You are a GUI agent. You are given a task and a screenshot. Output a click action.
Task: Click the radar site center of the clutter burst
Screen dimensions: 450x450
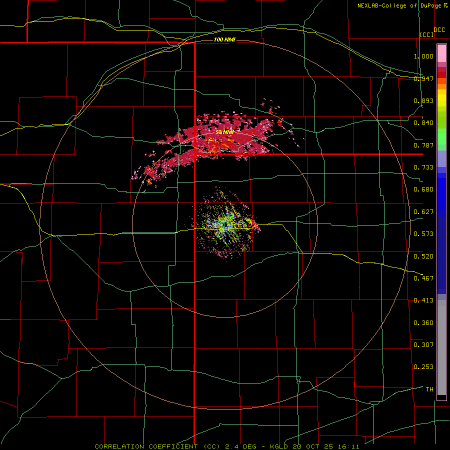coord(225,224)
